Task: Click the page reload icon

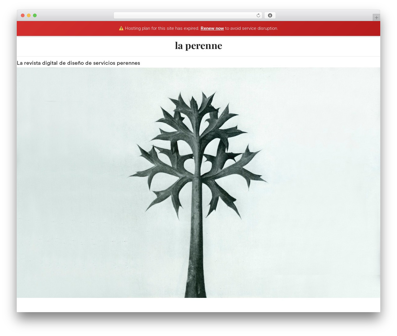Action: (x=258, y=15)
